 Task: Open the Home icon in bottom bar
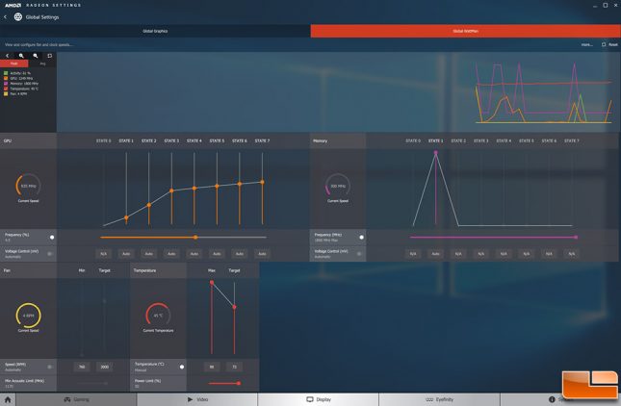(x=8, y=399)
